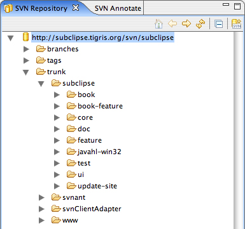Expand the book folder
The height and width of the screenshot is (229, 245).
click(x=57, y=95)
